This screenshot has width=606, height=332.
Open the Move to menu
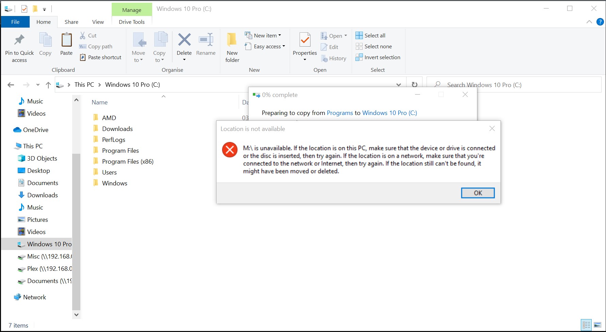pos(139,48)
